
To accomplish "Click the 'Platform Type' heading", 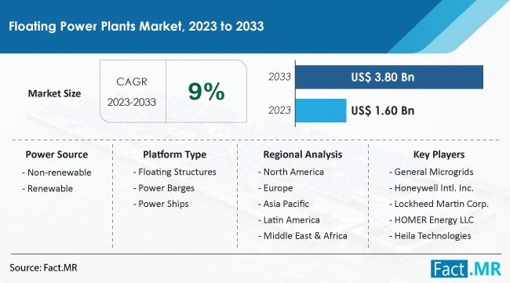I will tap(175, 154).
